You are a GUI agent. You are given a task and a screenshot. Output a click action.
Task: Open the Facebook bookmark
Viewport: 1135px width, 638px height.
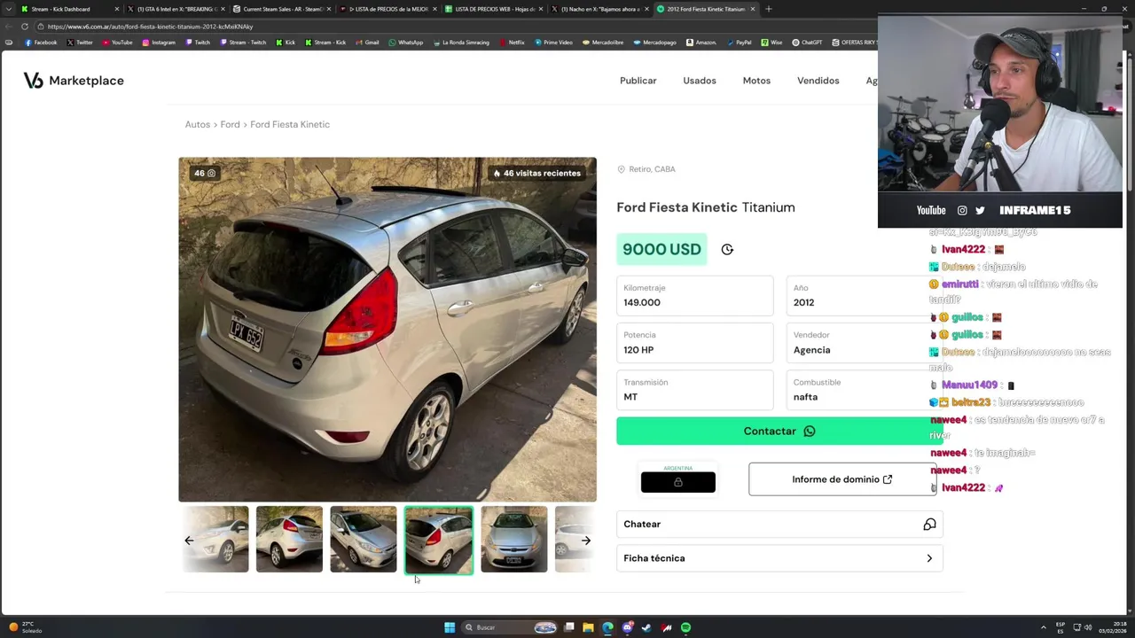[x=41, y=43]
